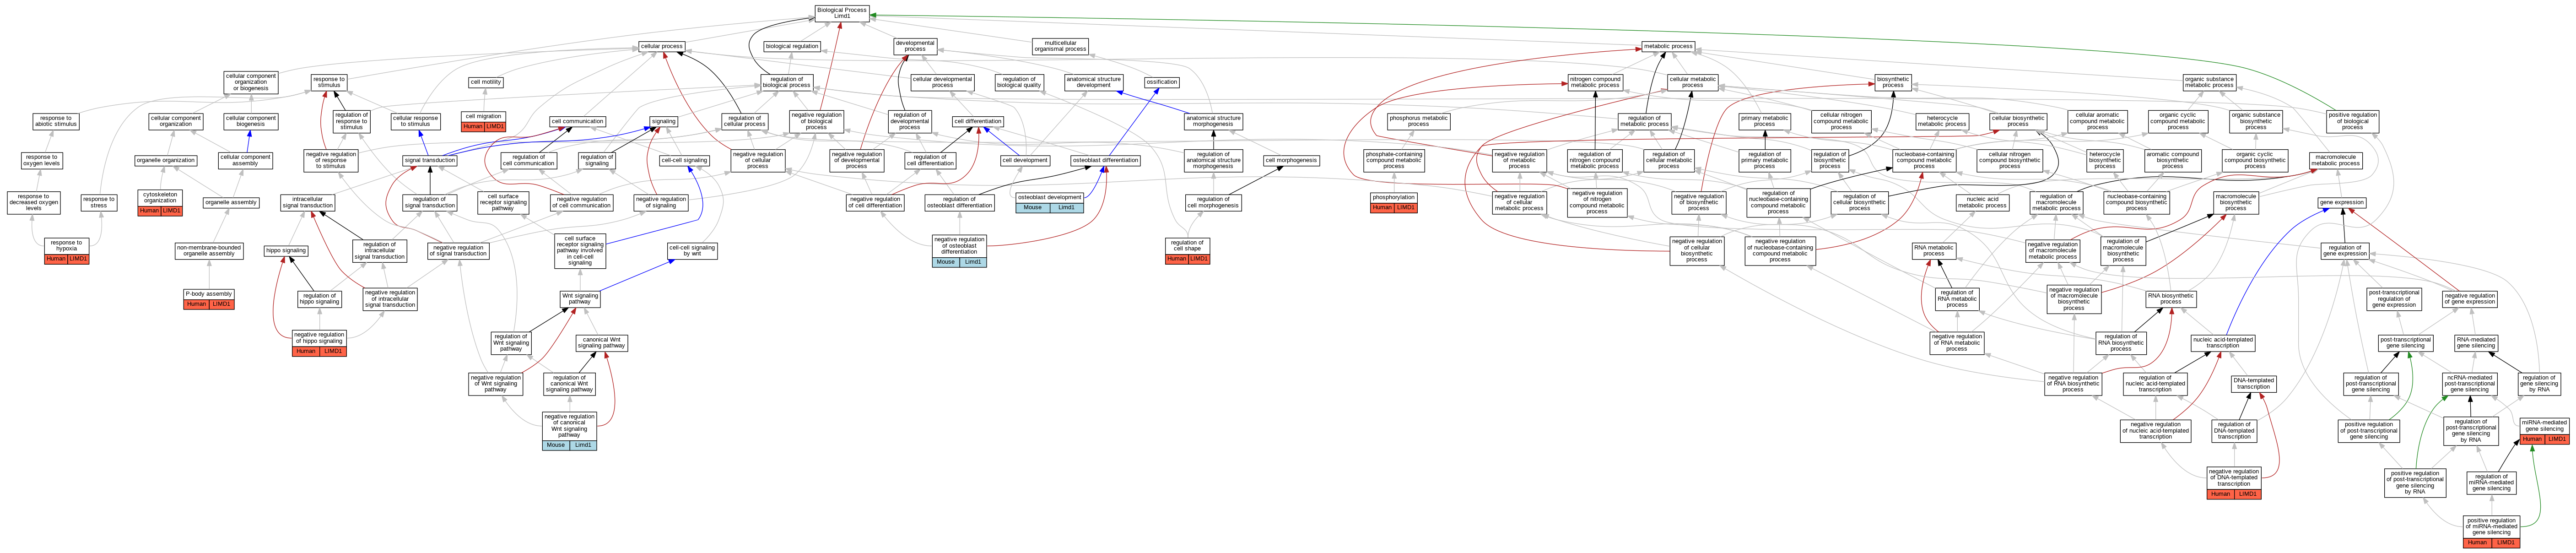Image resolution: width=2576 pixels, height=553 pixels.
Task: Click the 'response to stress' node
Action: pos(98,202)
